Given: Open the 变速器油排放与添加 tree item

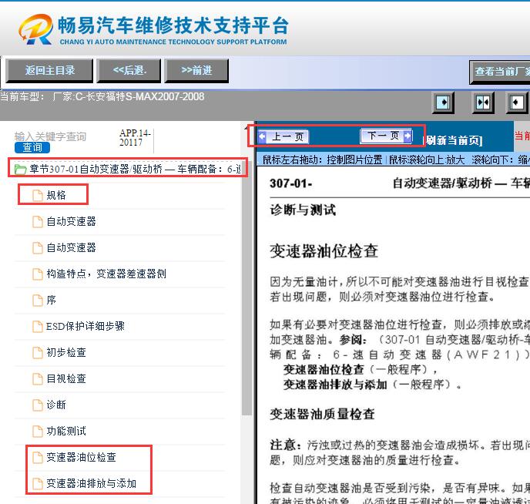Looking at the screenshot, I should (91, 483).
